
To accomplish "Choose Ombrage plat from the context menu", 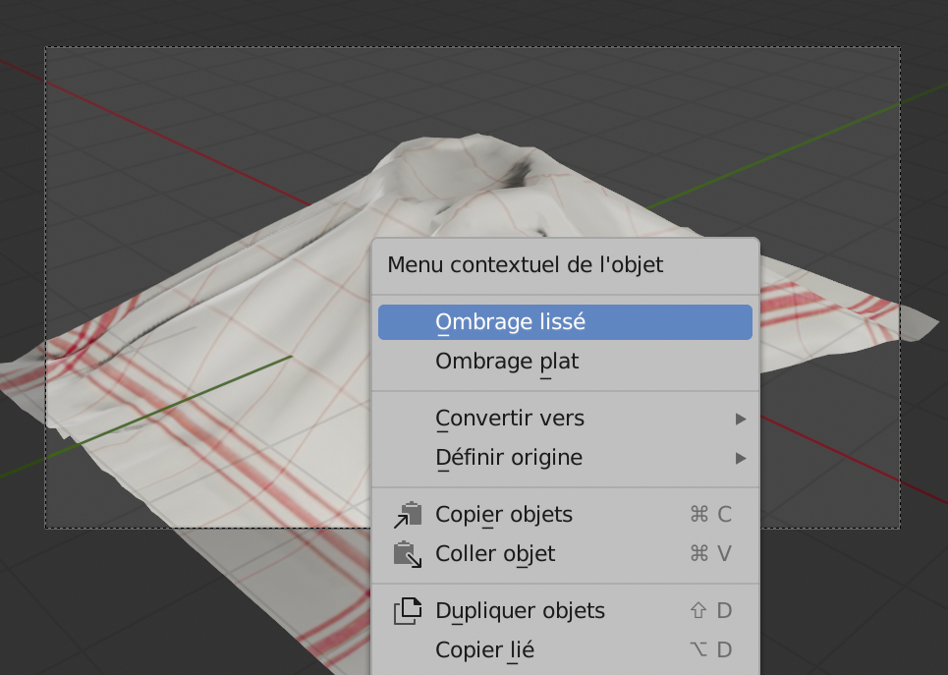I will pyautogui.click(x=507, y=362).
